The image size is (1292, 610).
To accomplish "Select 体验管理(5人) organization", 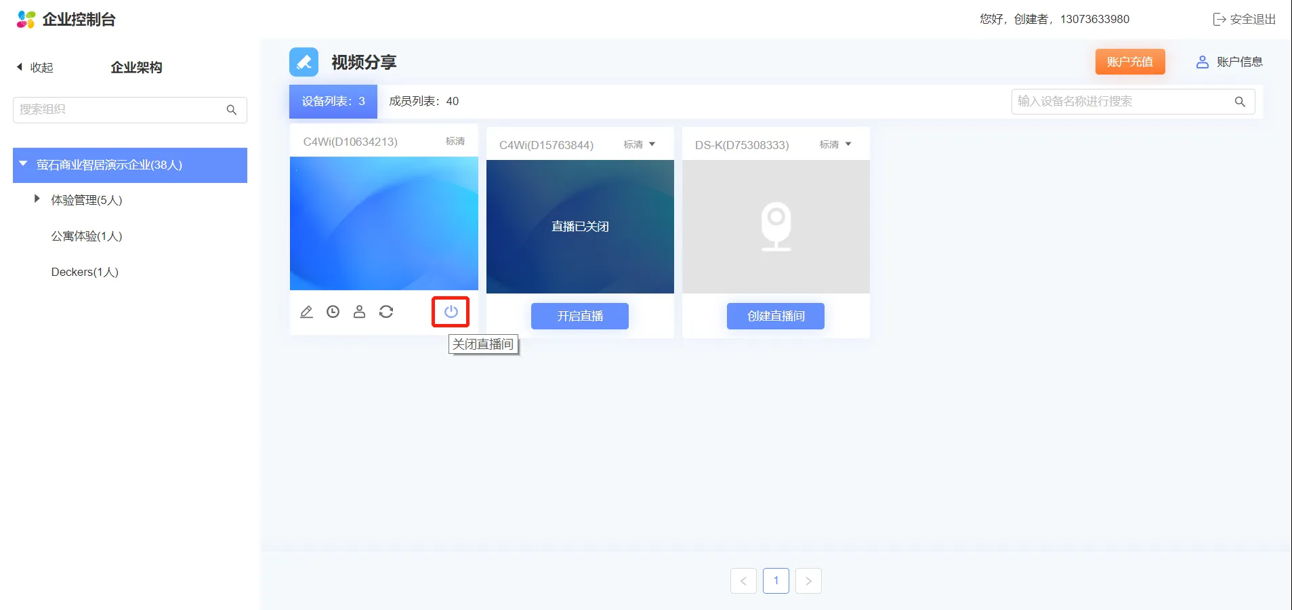I will coord(87,200).
